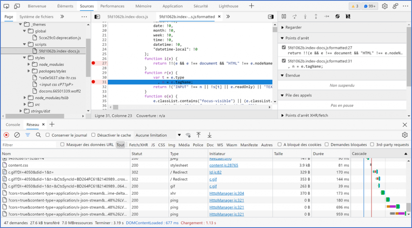Select the Fetch/XHR filter button
The height and width of the screenshot is (228, 412).
click(x=138, y=145)
